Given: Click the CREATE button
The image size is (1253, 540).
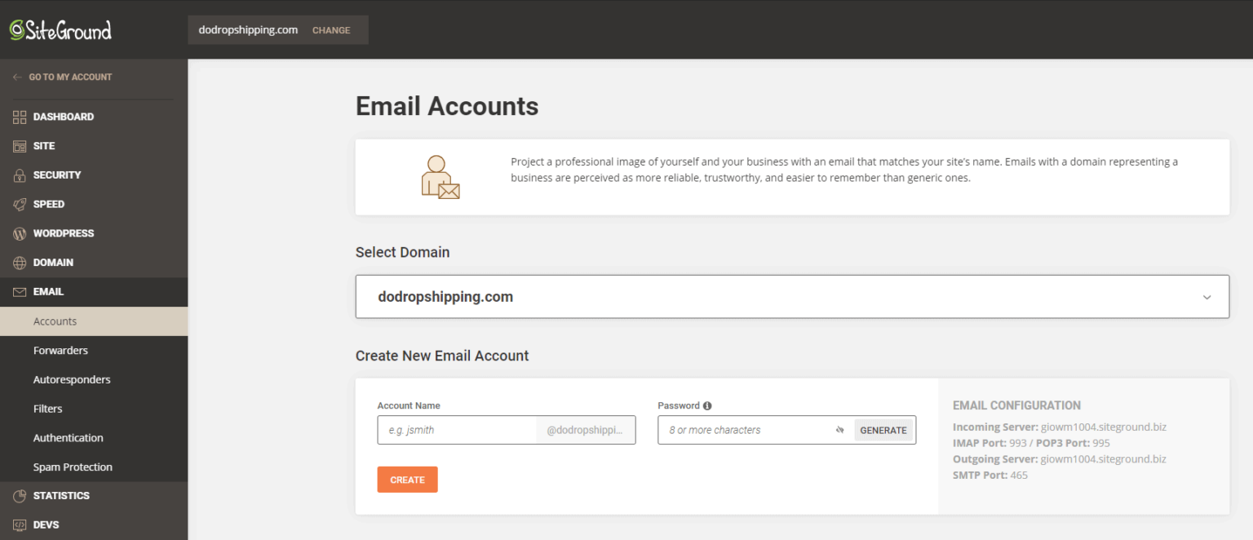Looking at the screenshot, I should coord(407,480).
